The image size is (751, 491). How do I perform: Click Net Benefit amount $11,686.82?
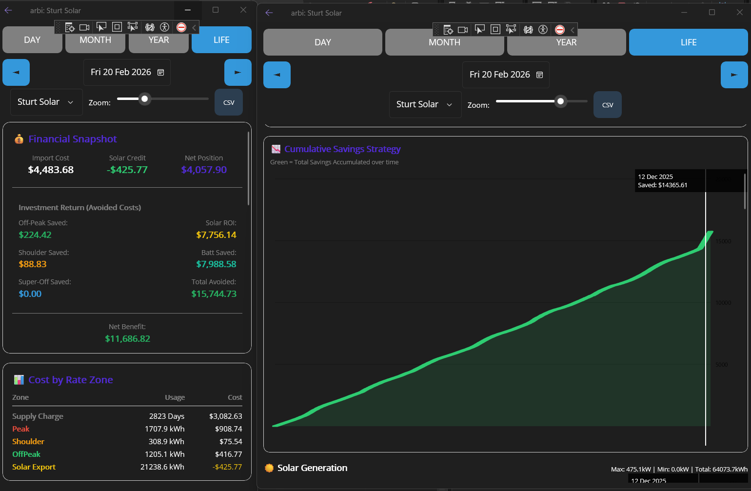pyautogui.click(x=127, y=339)
